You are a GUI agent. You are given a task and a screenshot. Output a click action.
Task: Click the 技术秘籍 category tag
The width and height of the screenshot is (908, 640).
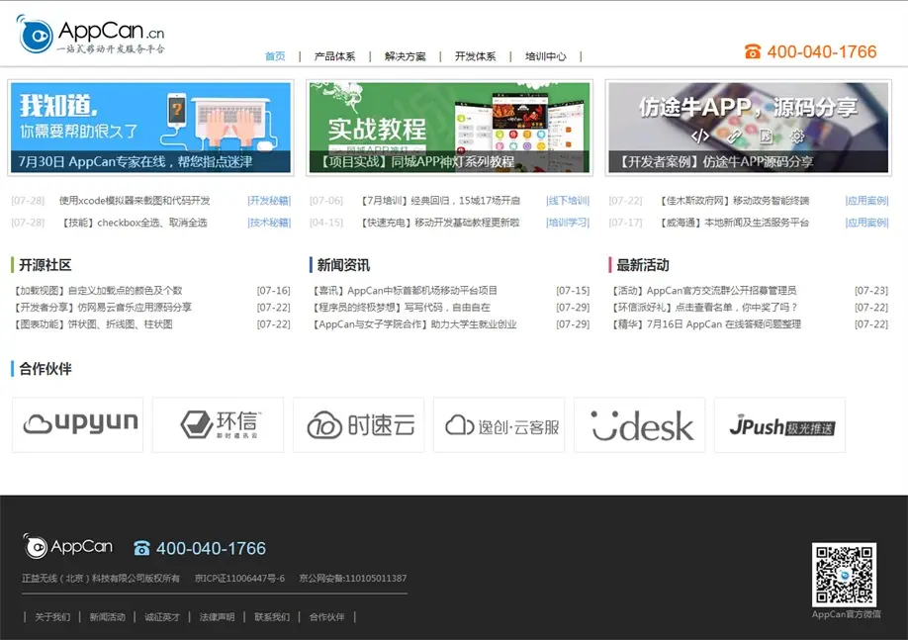269,223
